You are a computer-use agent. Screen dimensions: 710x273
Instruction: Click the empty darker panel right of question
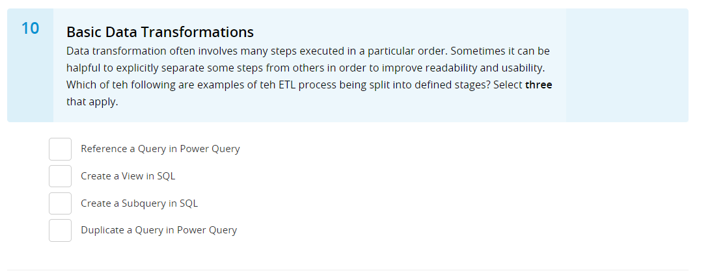click(627, 65)
